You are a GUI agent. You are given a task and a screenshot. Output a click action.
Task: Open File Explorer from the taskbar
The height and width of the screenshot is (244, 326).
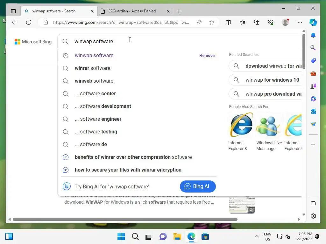[177, 236]
